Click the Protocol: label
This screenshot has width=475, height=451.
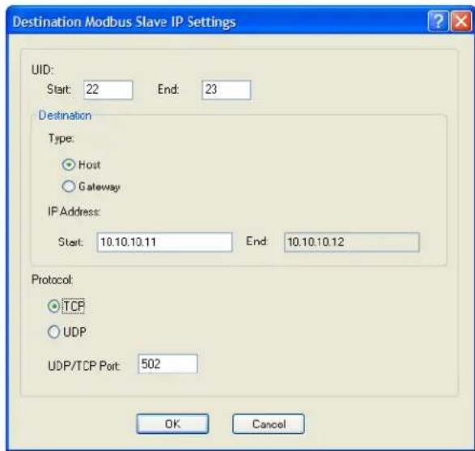(x=52, y=279)
